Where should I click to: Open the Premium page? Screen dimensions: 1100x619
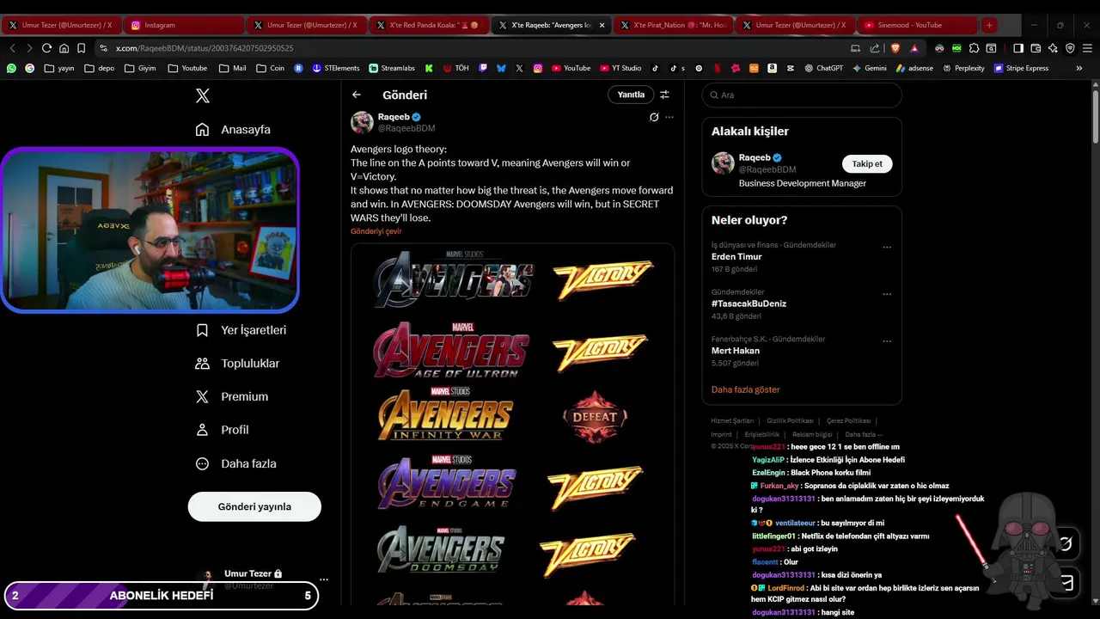[232, 396]
